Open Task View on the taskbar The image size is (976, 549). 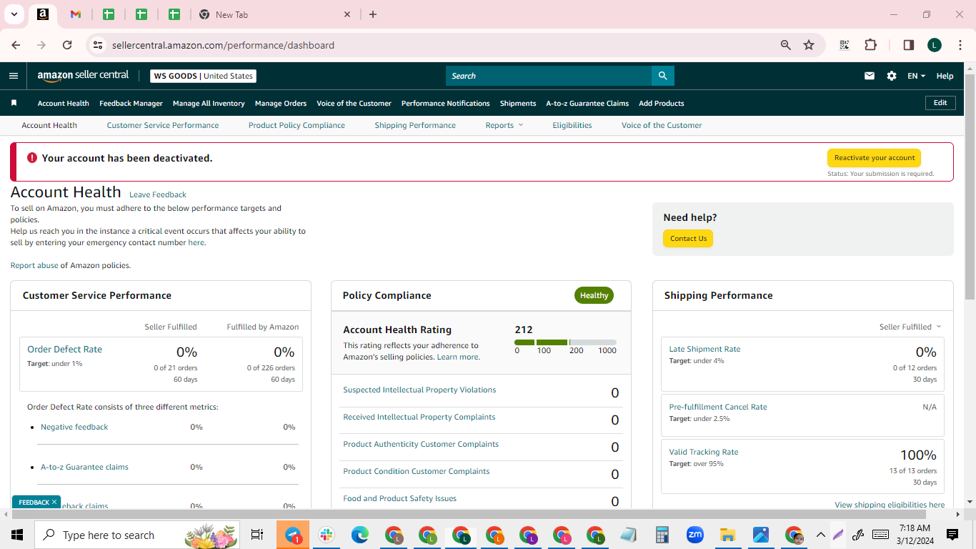click(x=257, y=535)
